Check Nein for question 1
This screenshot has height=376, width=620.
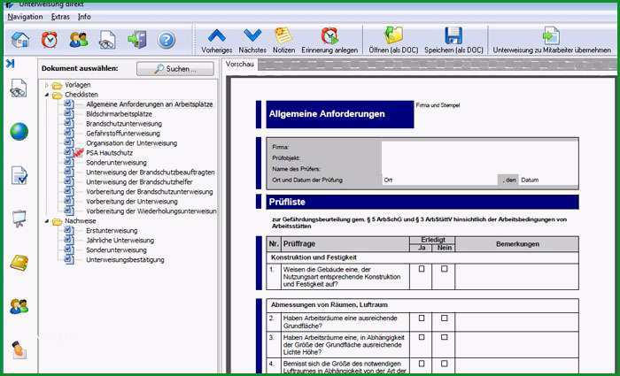(444, 269)
